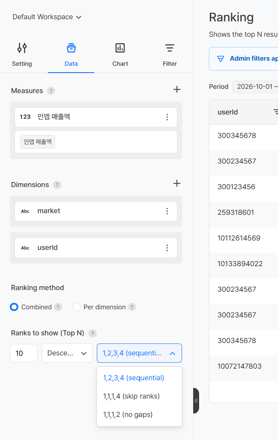Collapse the sequential rank type dropdown
This screenshot has width=278, height=440.
coord(139,353)
